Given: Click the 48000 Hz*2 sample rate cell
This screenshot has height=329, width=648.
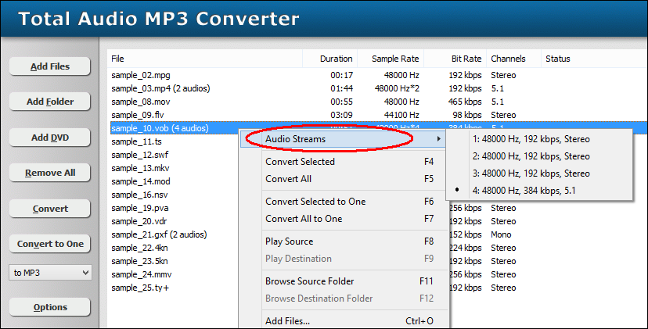Looking at the screenshot, I should tap(397, 88).
